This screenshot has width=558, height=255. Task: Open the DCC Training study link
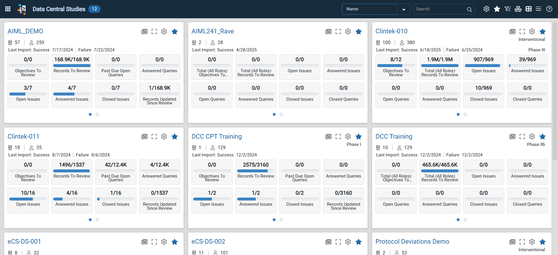point(394,136)
